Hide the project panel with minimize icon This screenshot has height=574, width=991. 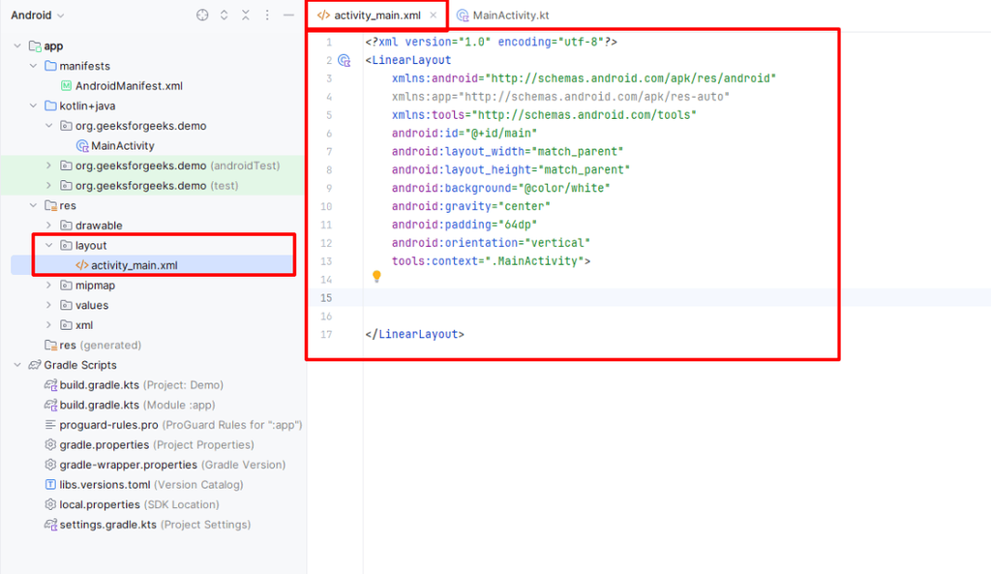pos(288,15)
